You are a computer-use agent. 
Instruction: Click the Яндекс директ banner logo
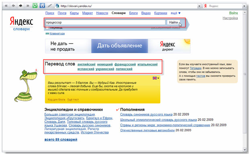point(168,46)
